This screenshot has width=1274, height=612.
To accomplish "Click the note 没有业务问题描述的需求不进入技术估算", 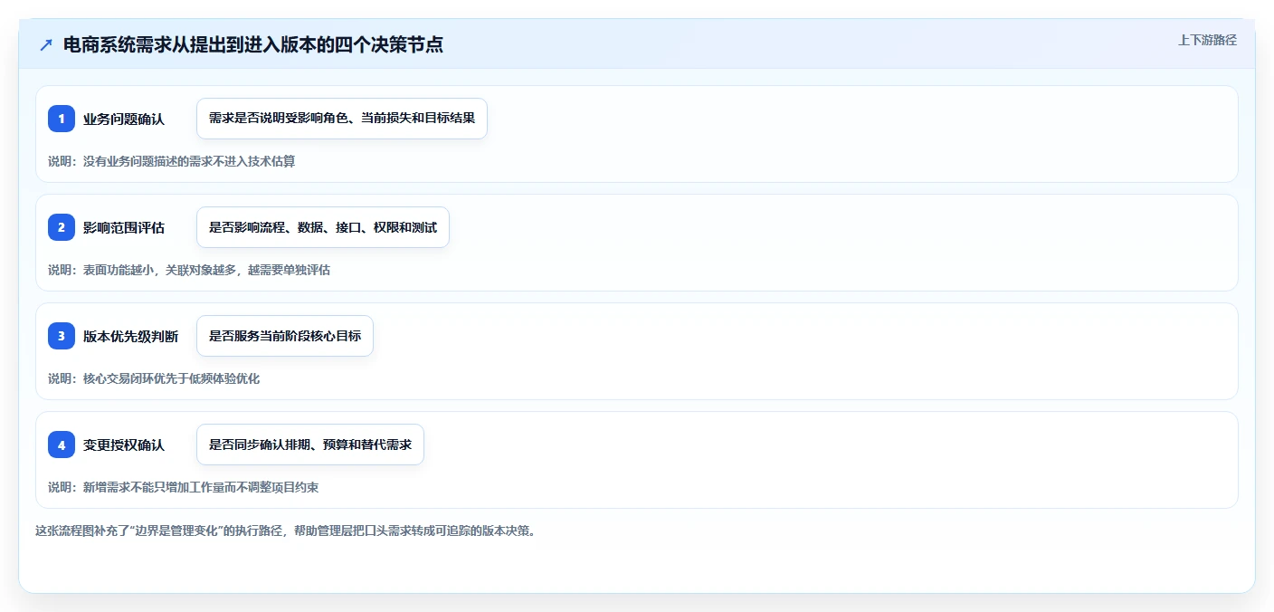I will click(189, 161).
